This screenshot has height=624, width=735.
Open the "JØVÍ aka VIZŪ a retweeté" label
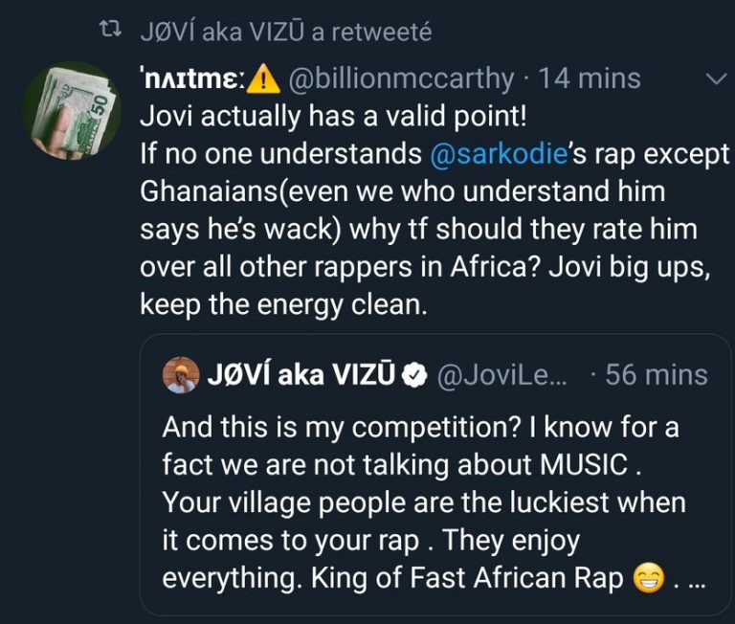click(285, 33)
